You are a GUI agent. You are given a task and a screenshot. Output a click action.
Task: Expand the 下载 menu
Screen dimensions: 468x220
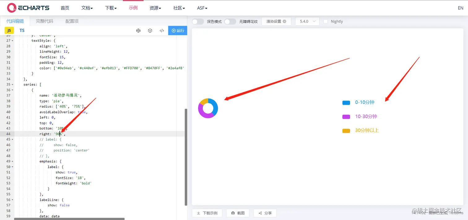click(111, 8)
